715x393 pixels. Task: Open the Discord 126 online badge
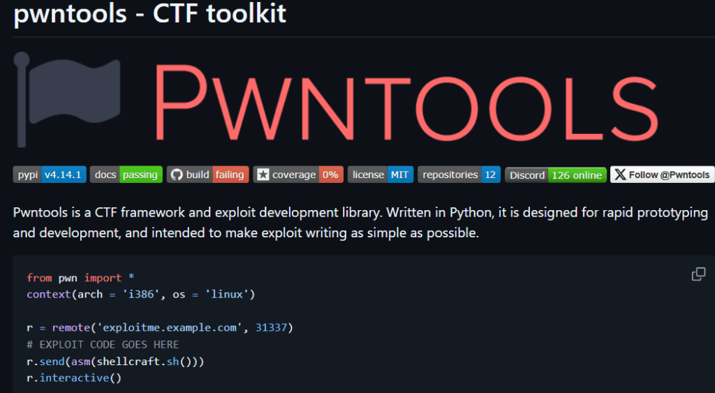555,175
